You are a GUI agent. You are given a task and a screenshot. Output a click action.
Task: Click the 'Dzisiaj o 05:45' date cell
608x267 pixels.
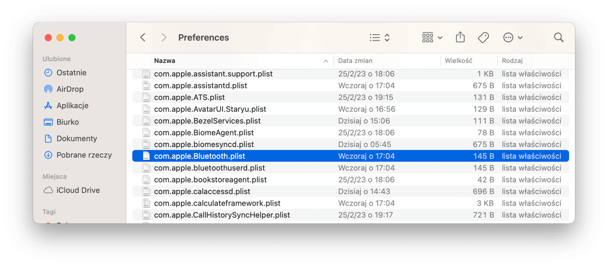pos(364,144)
